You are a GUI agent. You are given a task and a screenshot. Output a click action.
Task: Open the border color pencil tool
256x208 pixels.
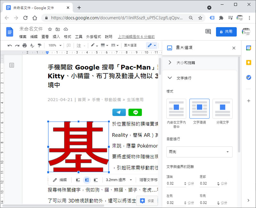tap(94, 45)
